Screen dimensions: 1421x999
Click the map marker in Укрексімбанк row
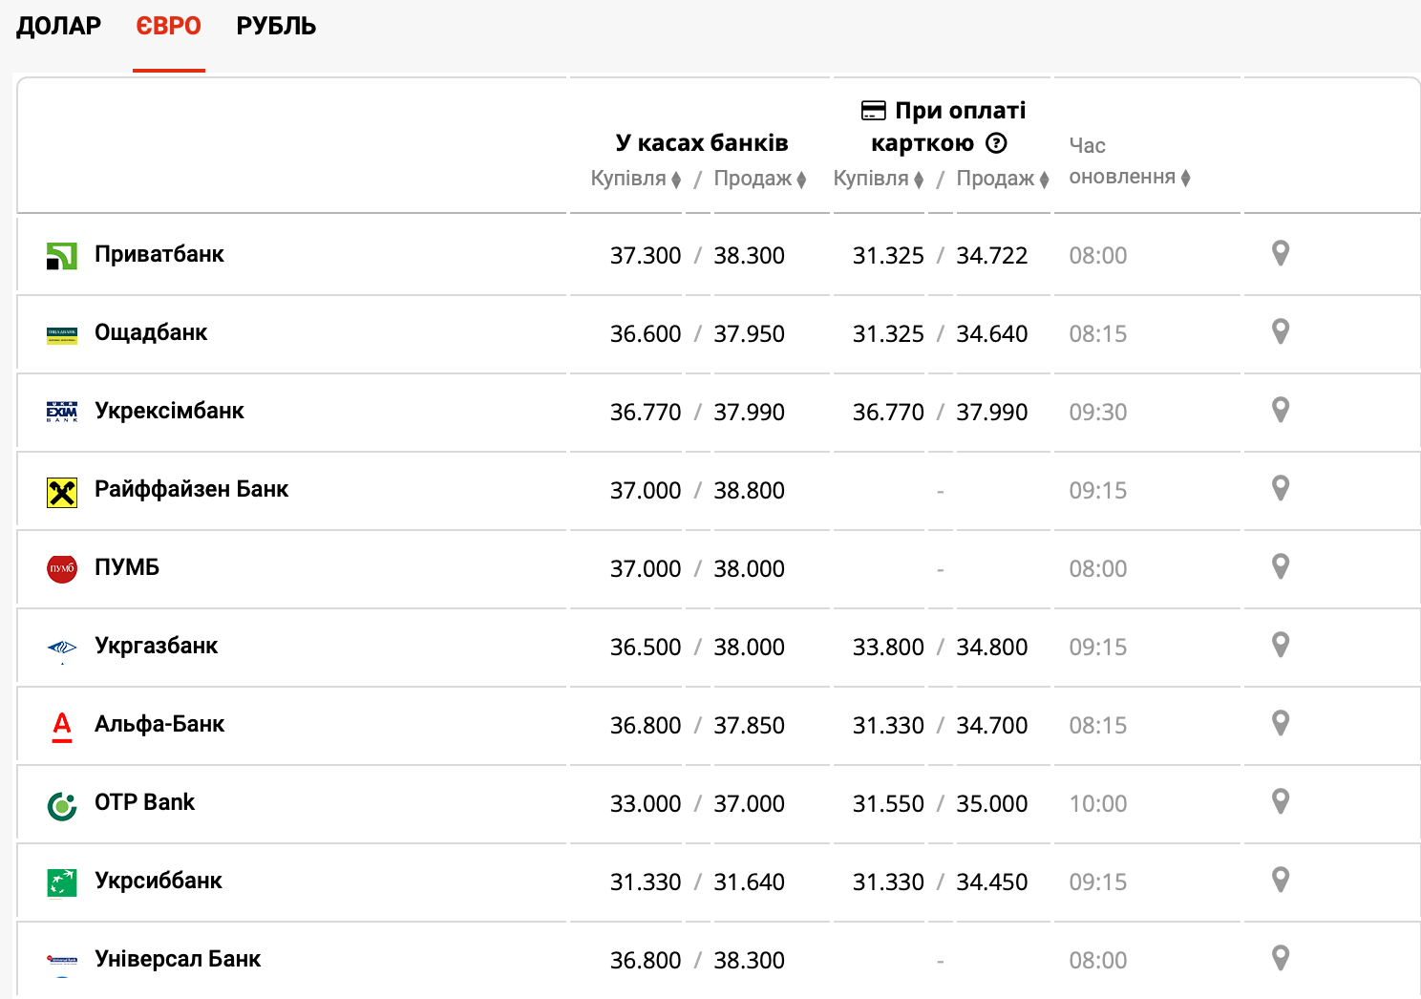(1281, 411)
